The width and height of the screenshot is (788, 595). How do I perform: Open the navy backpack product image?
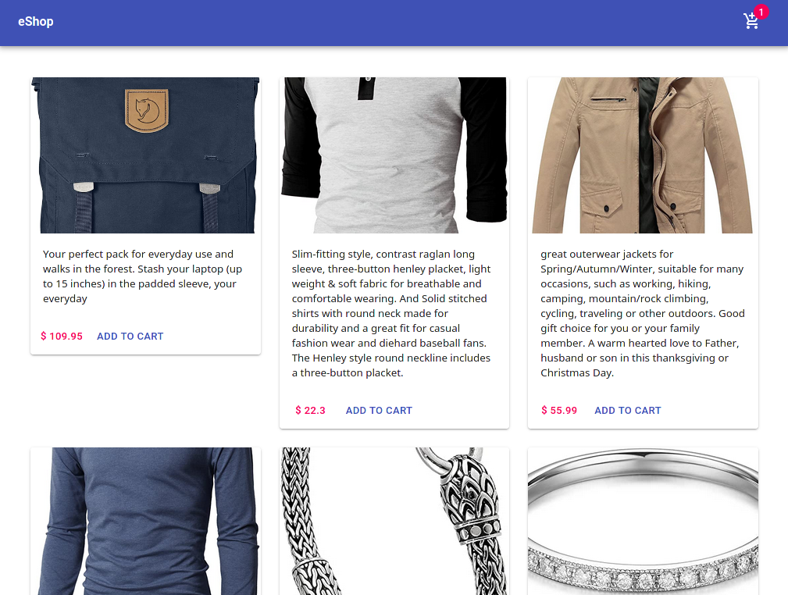[146, 155]
